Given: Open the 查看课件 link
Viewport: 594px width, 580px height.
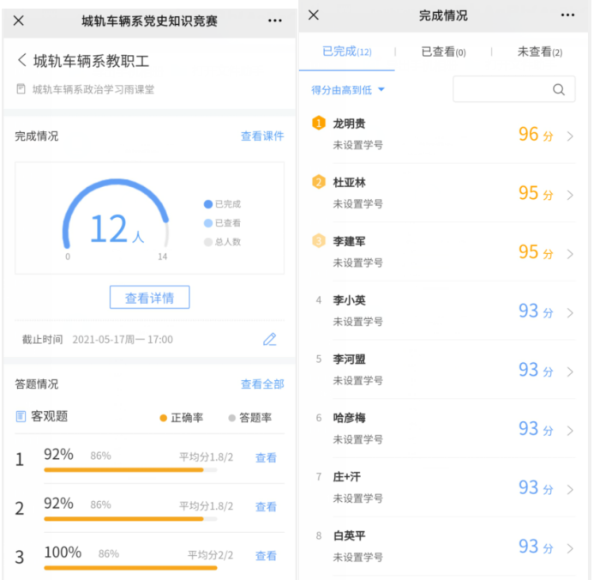Looking at the screenshot, I should click(261, 136).
